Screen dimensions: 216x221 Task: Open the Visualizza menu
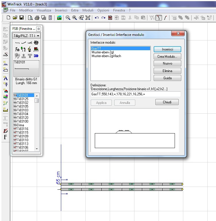(x=44, y=10)
